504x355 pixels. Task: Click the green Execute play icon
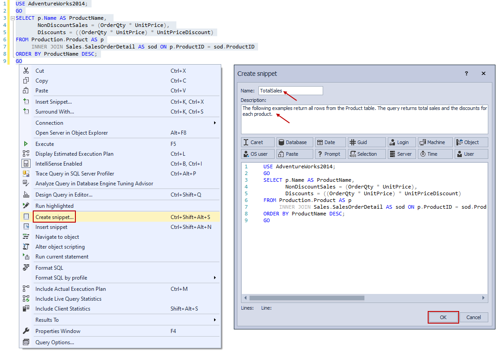click(26, 144)
